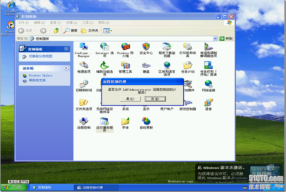Open Power Options (电源选项) icon
The image size is (286, 192).
click(84, 67)
